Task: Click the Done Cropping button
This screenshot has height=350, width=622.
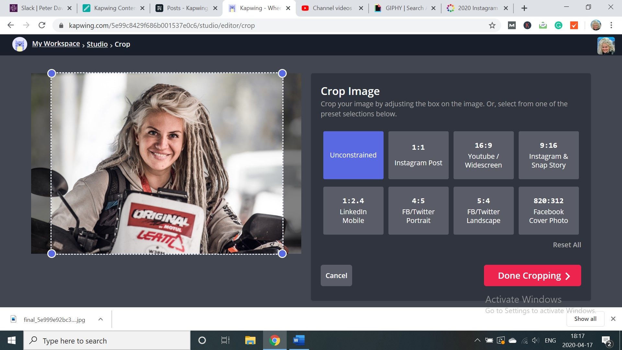Action: [532, 275]
